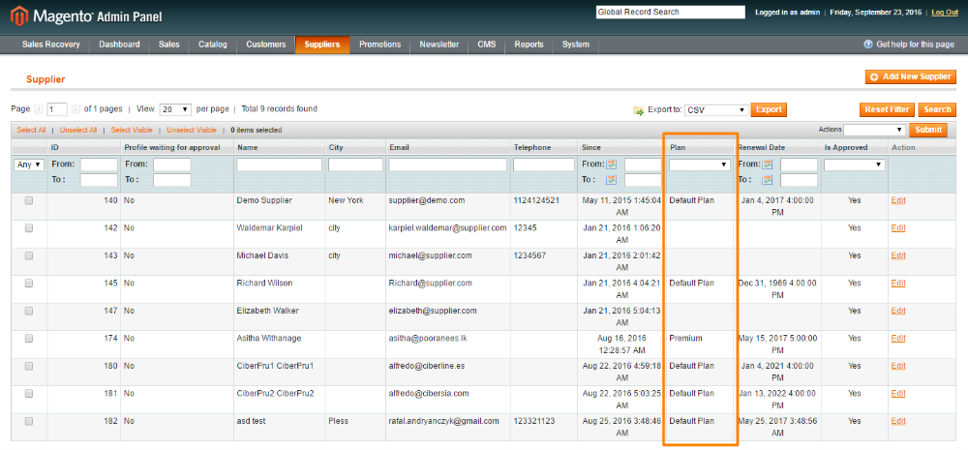This screenshot has width=968, height=450.
Task: Sort by the Renewal Date column header
Action: [x=763, y=147]
